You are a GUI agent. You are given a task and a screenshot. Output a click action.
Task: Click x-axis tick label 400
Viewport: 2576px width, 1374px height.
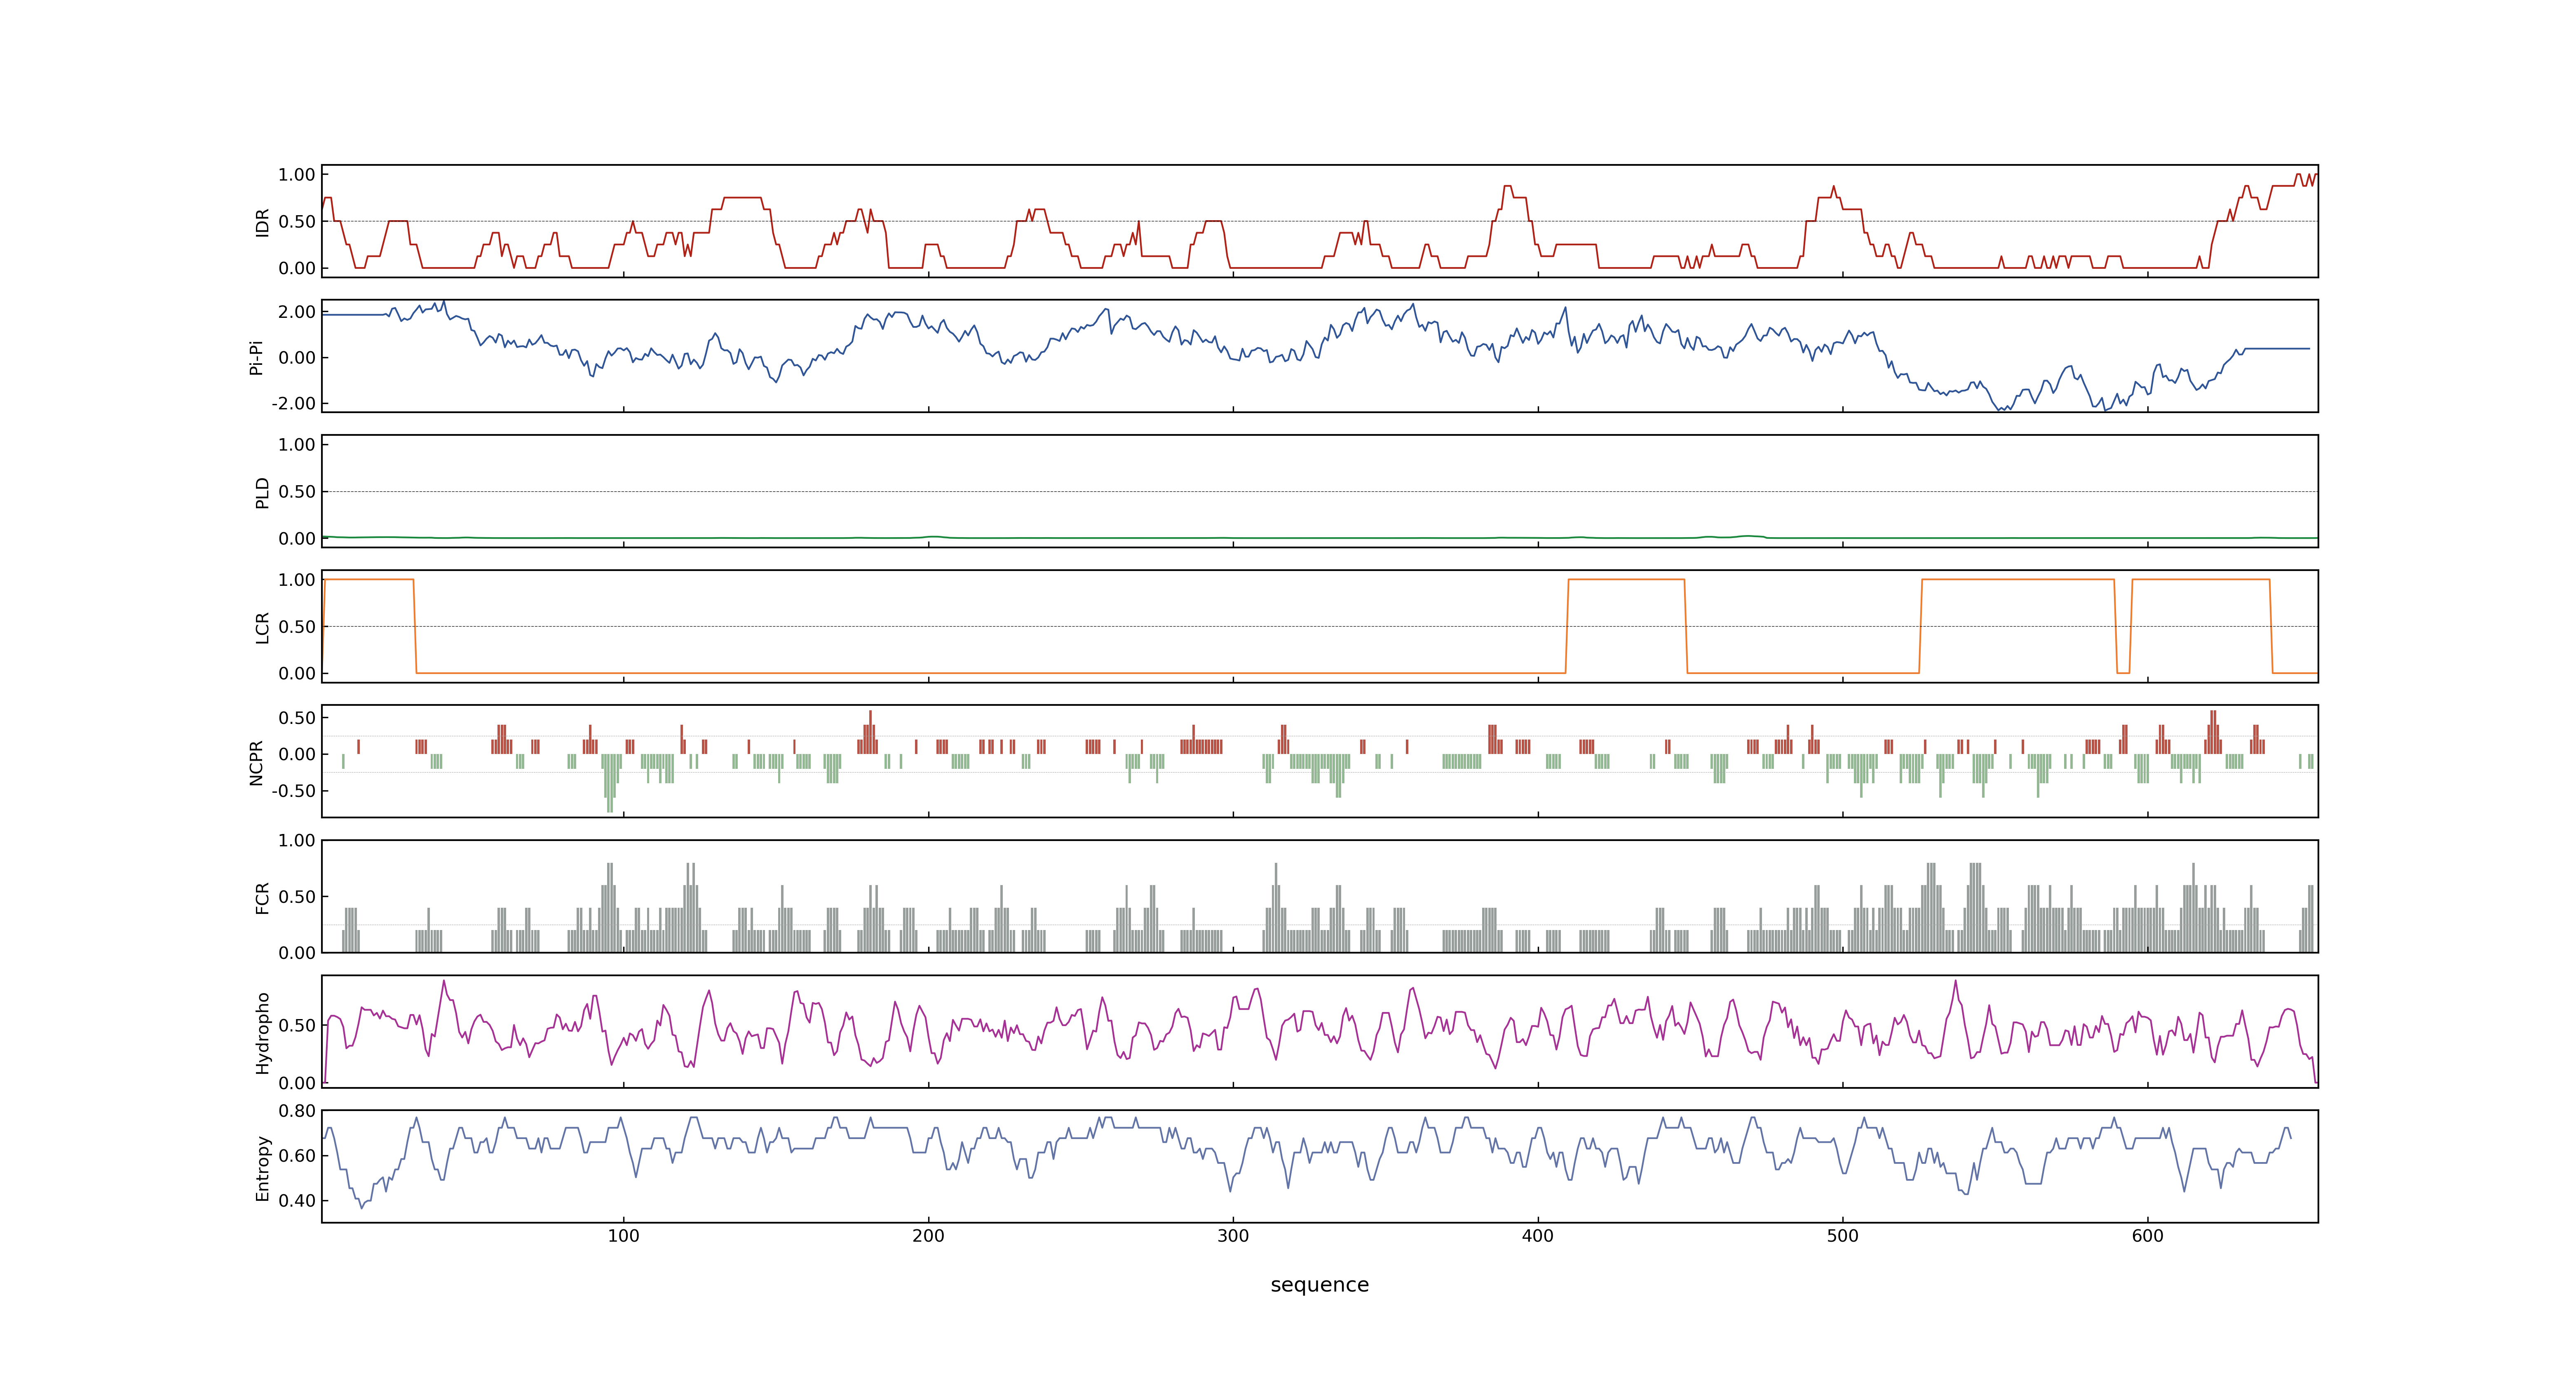click(x=1538, y=1236)
